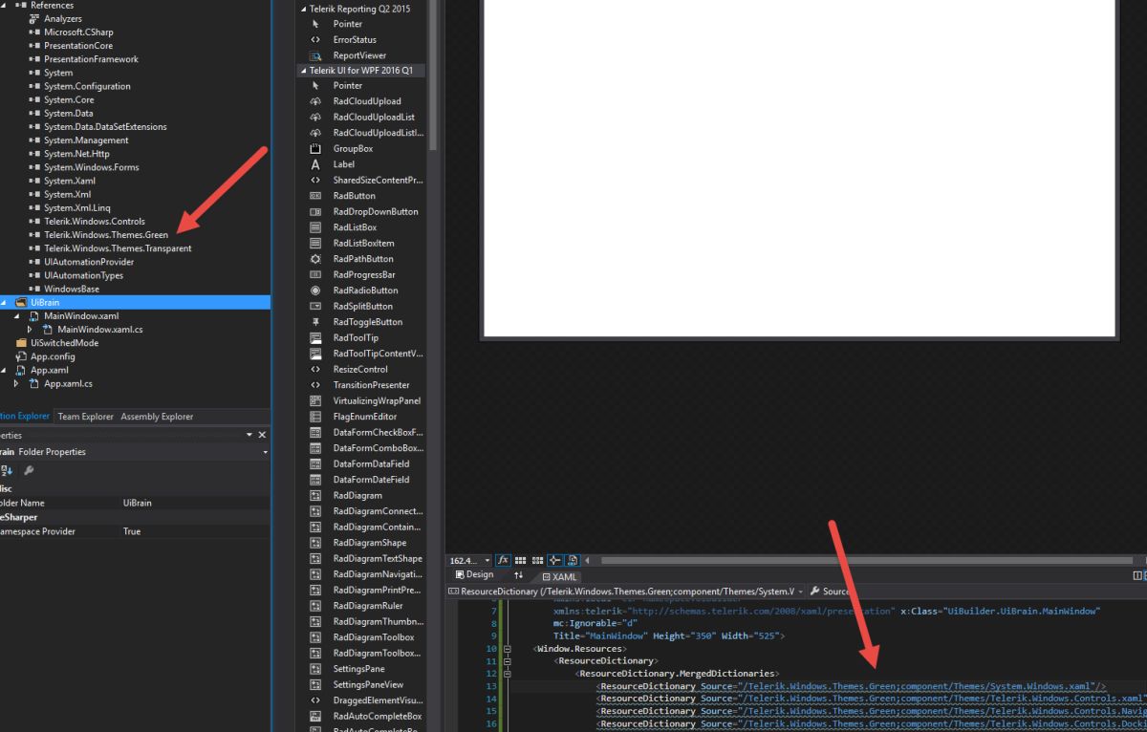
Task: Toggle show snap grid in designer bar
Action: 521,560
